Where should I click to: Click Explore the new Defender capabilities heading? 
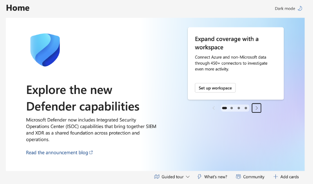pos(83,98)
